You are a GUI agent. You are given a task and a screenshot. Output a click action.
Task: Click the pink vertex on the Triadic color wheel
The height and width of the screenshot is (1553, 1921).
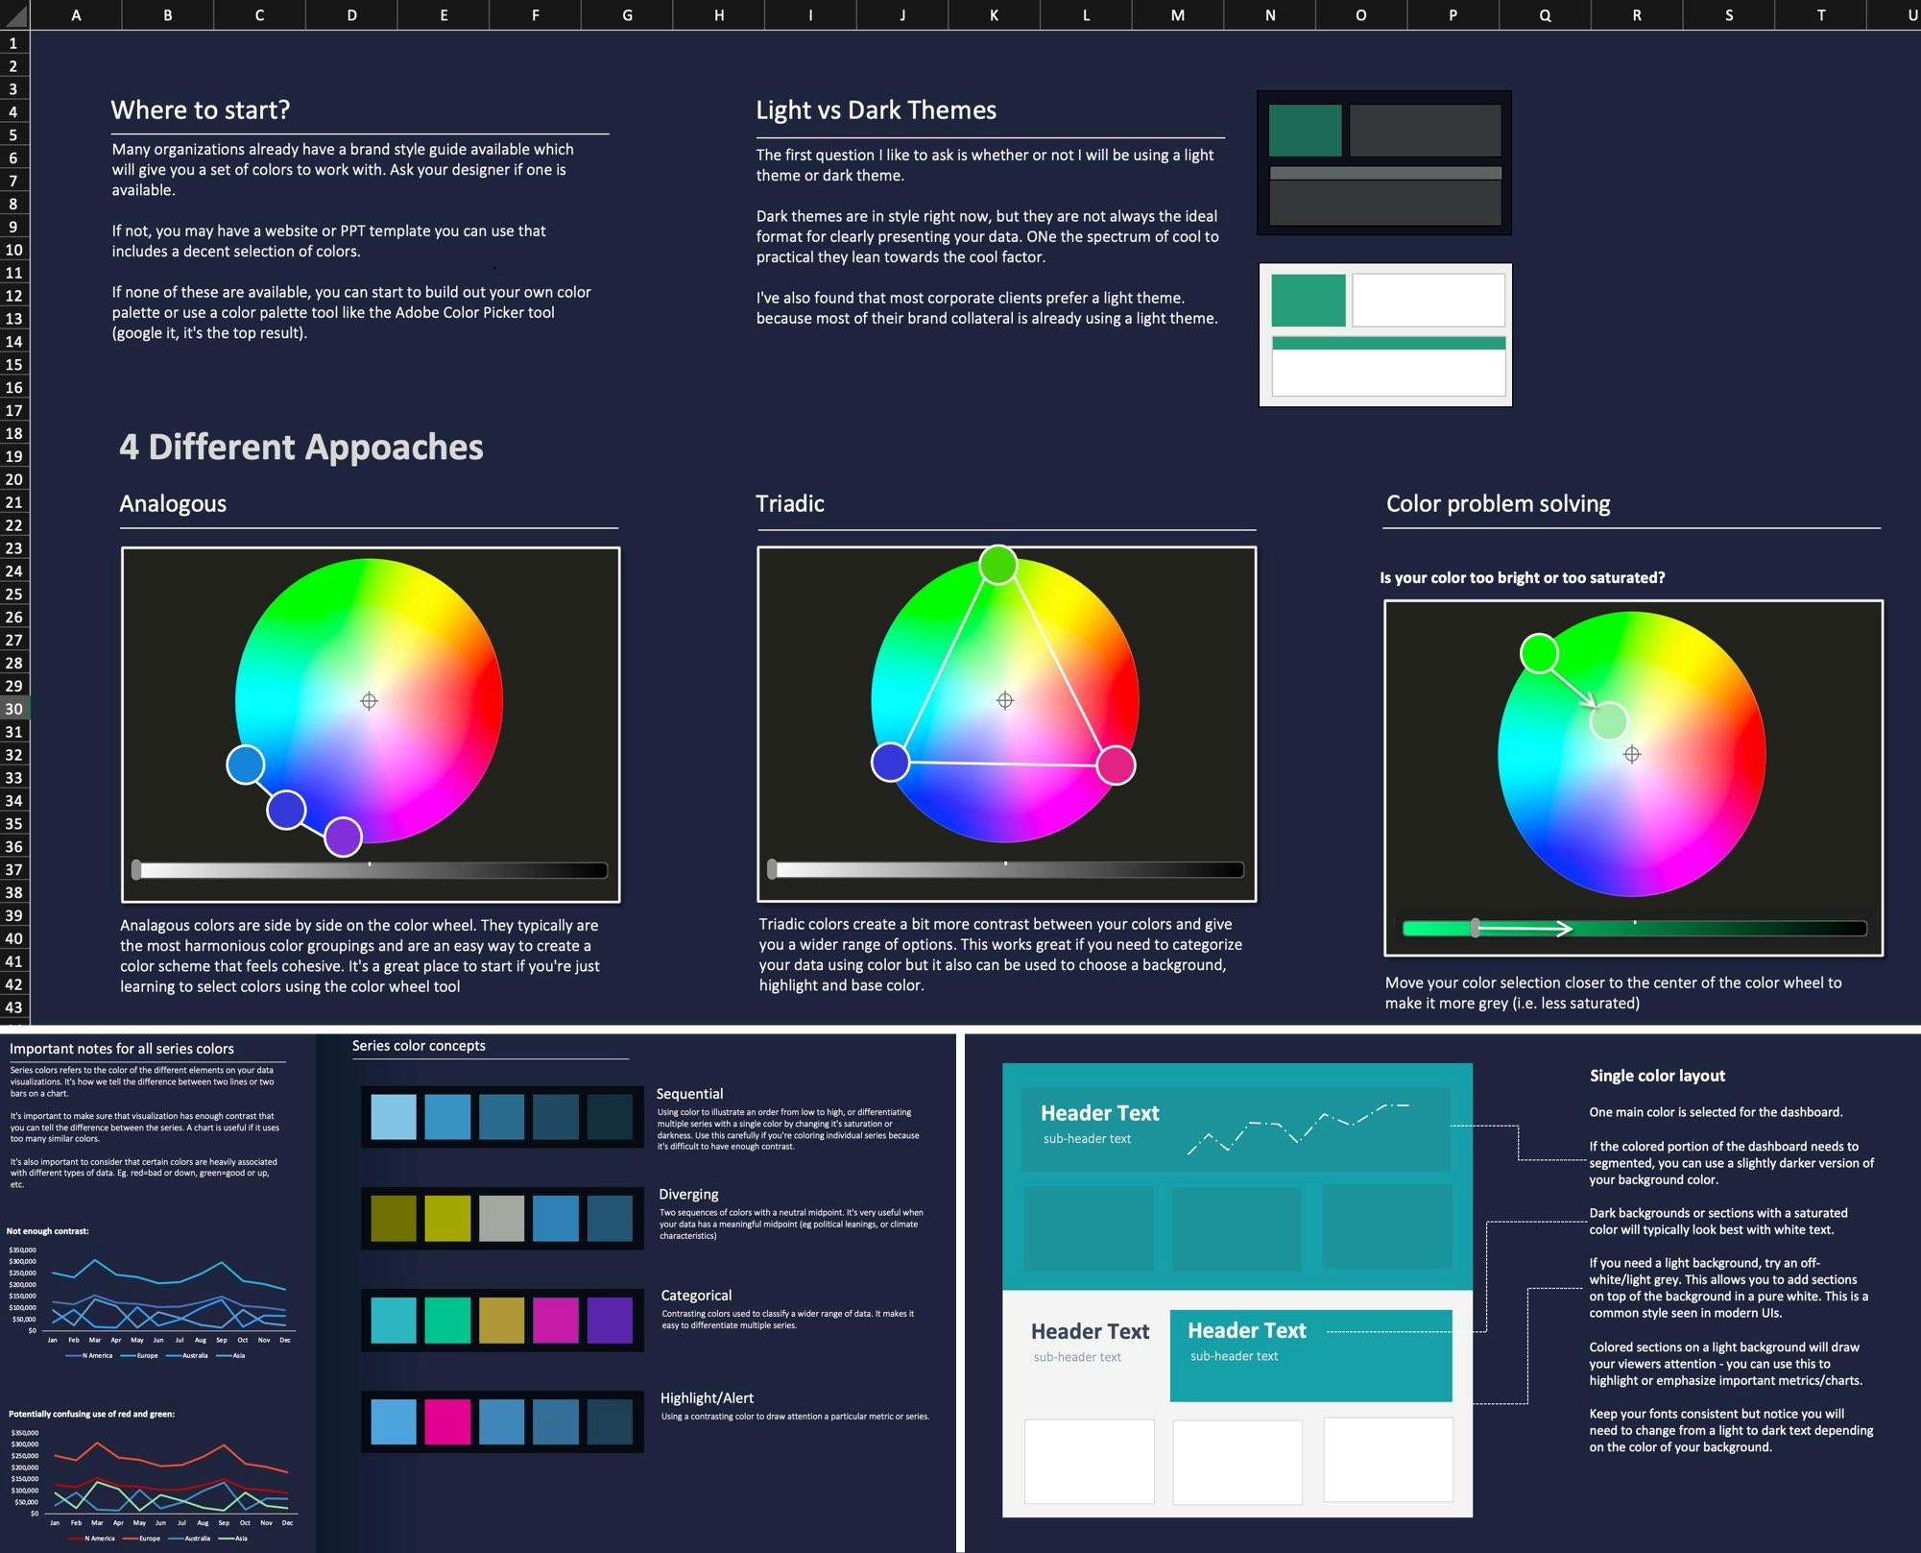pos(1116,765)
